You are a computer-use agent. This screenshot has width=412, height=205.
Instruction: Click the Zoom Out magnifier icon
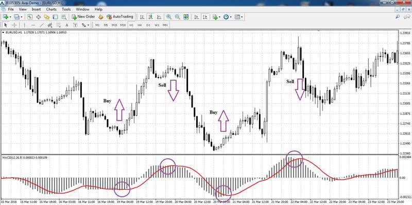(x=177, y=17)
